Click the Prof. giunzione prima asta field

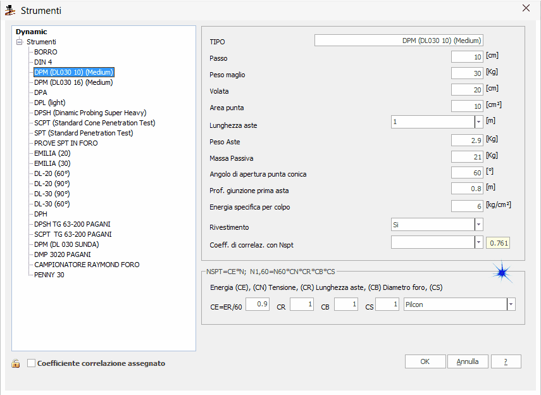pos(467,189)
